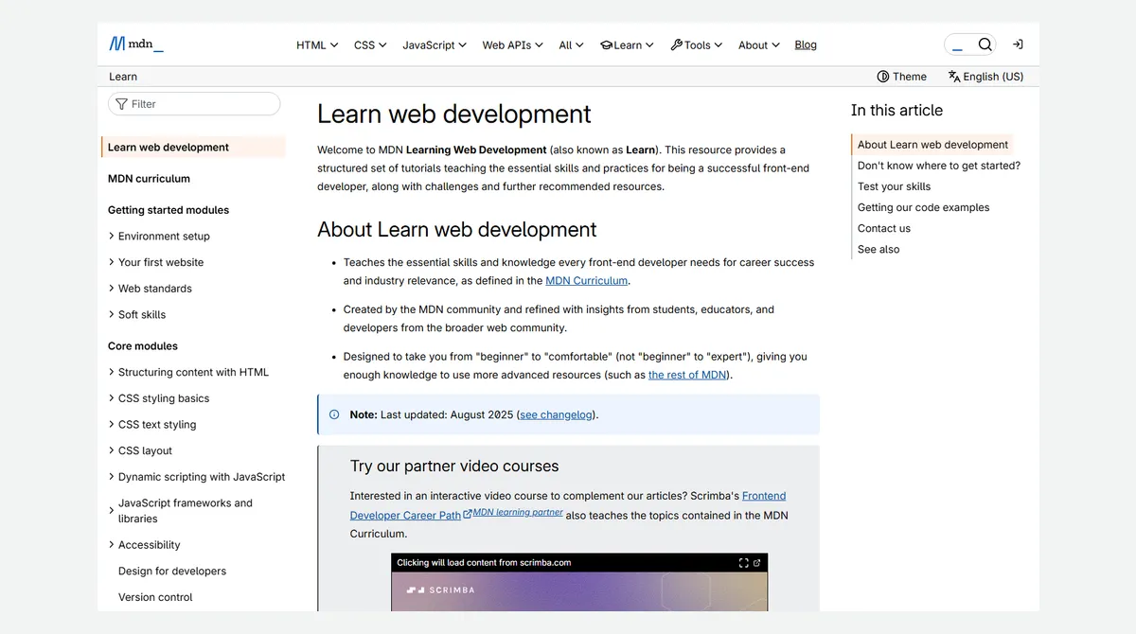Follow the rest of MDN link
Image resolution: width=1136 pixels, height=634 pixels.
688,375
